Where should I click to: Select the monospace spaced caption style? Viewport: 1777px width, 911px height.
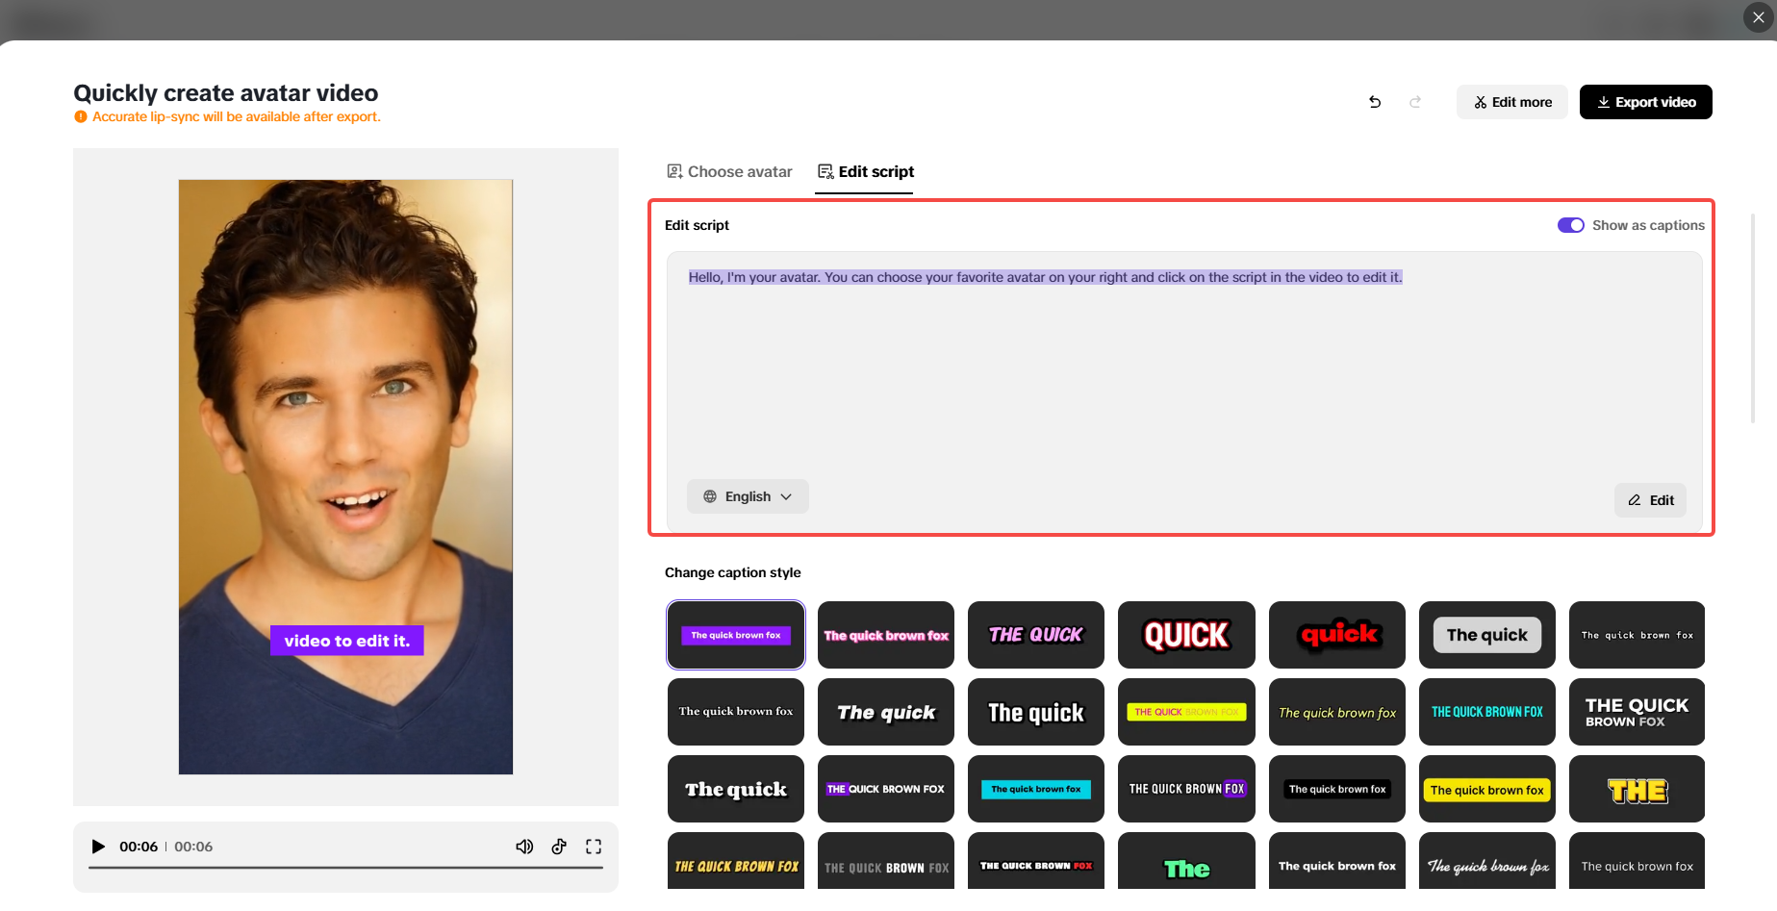click(x=1637, y=635)
